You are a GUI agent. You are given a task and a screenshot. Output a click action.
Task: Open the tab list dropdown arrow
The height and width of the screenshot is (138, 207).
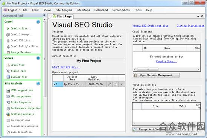coord(198,17)
